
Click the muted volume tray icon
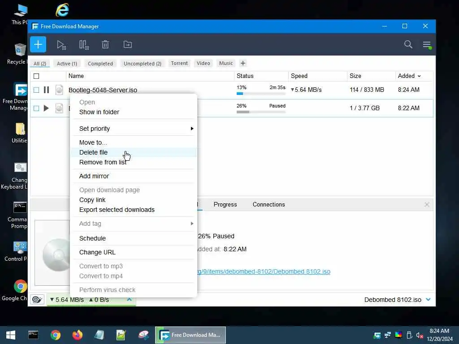pyautogui.click(x=420, y=335)
